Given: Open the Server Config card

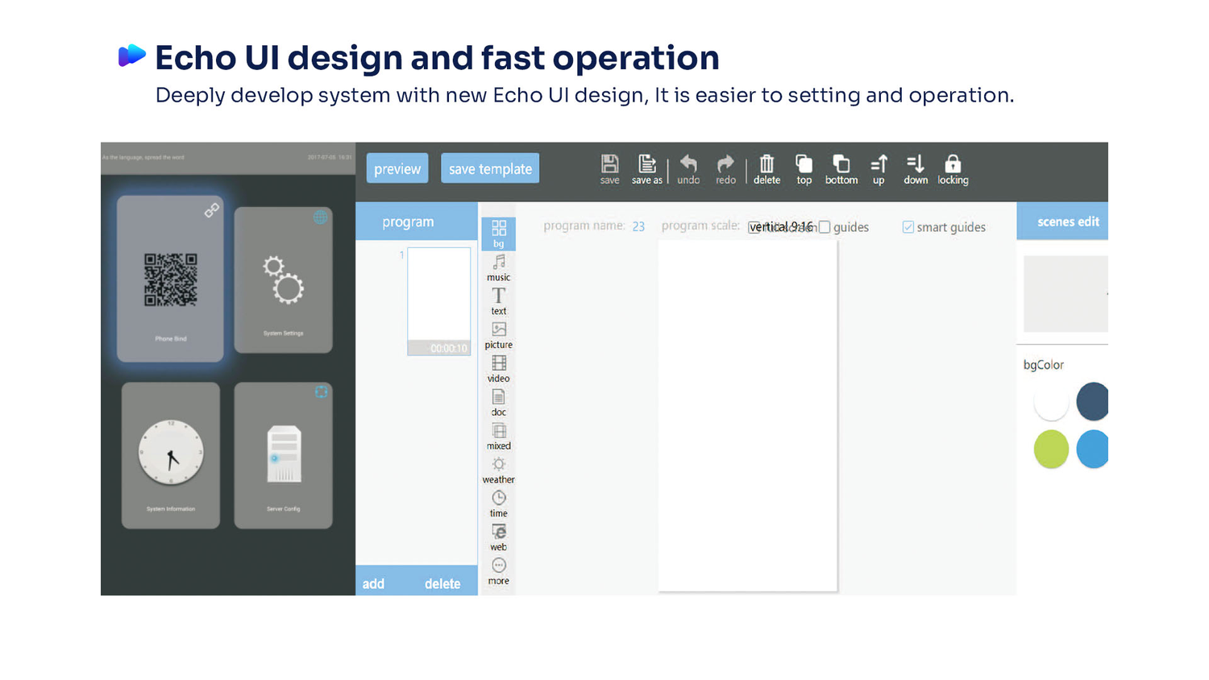Looking at the screenshot, I should click(283, 455).
